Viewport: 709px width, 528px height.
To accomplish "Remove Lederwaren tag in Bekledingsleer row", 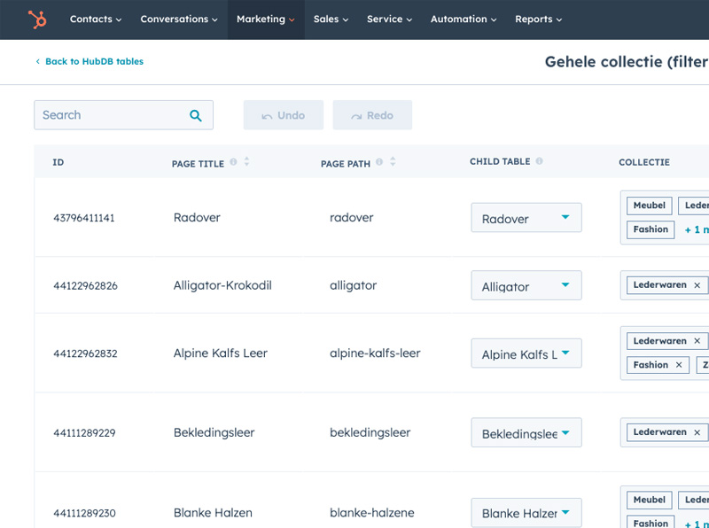I will coord(697,432).
